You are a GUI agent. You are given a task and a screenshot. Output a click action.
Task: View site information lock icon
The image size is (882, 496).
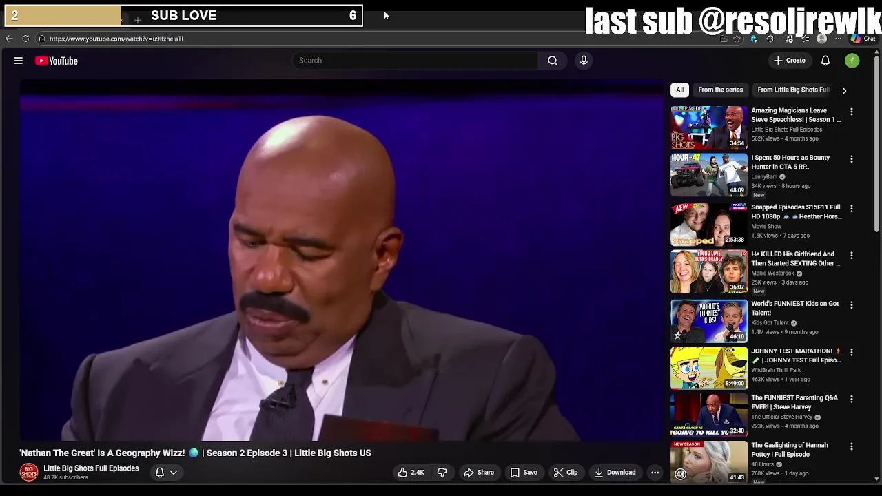coord(42,39)
